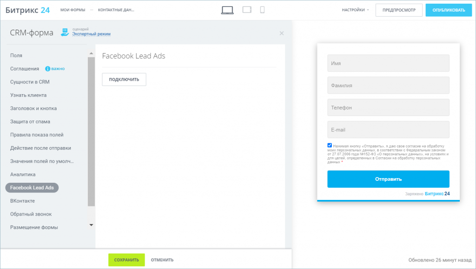
Task: Go to Мои формы breadcrumb
Action: coord(73,10)
